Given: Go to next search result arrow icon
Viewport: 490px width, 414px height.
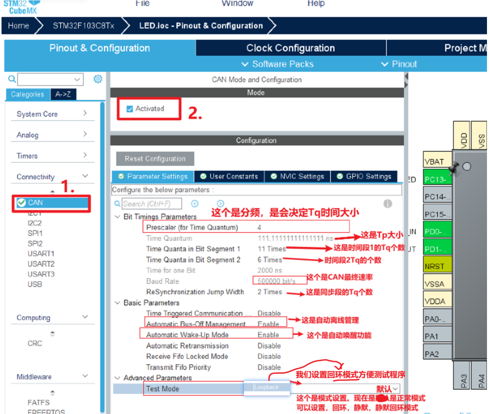Looking at the screenshot, I should (220, 204).
